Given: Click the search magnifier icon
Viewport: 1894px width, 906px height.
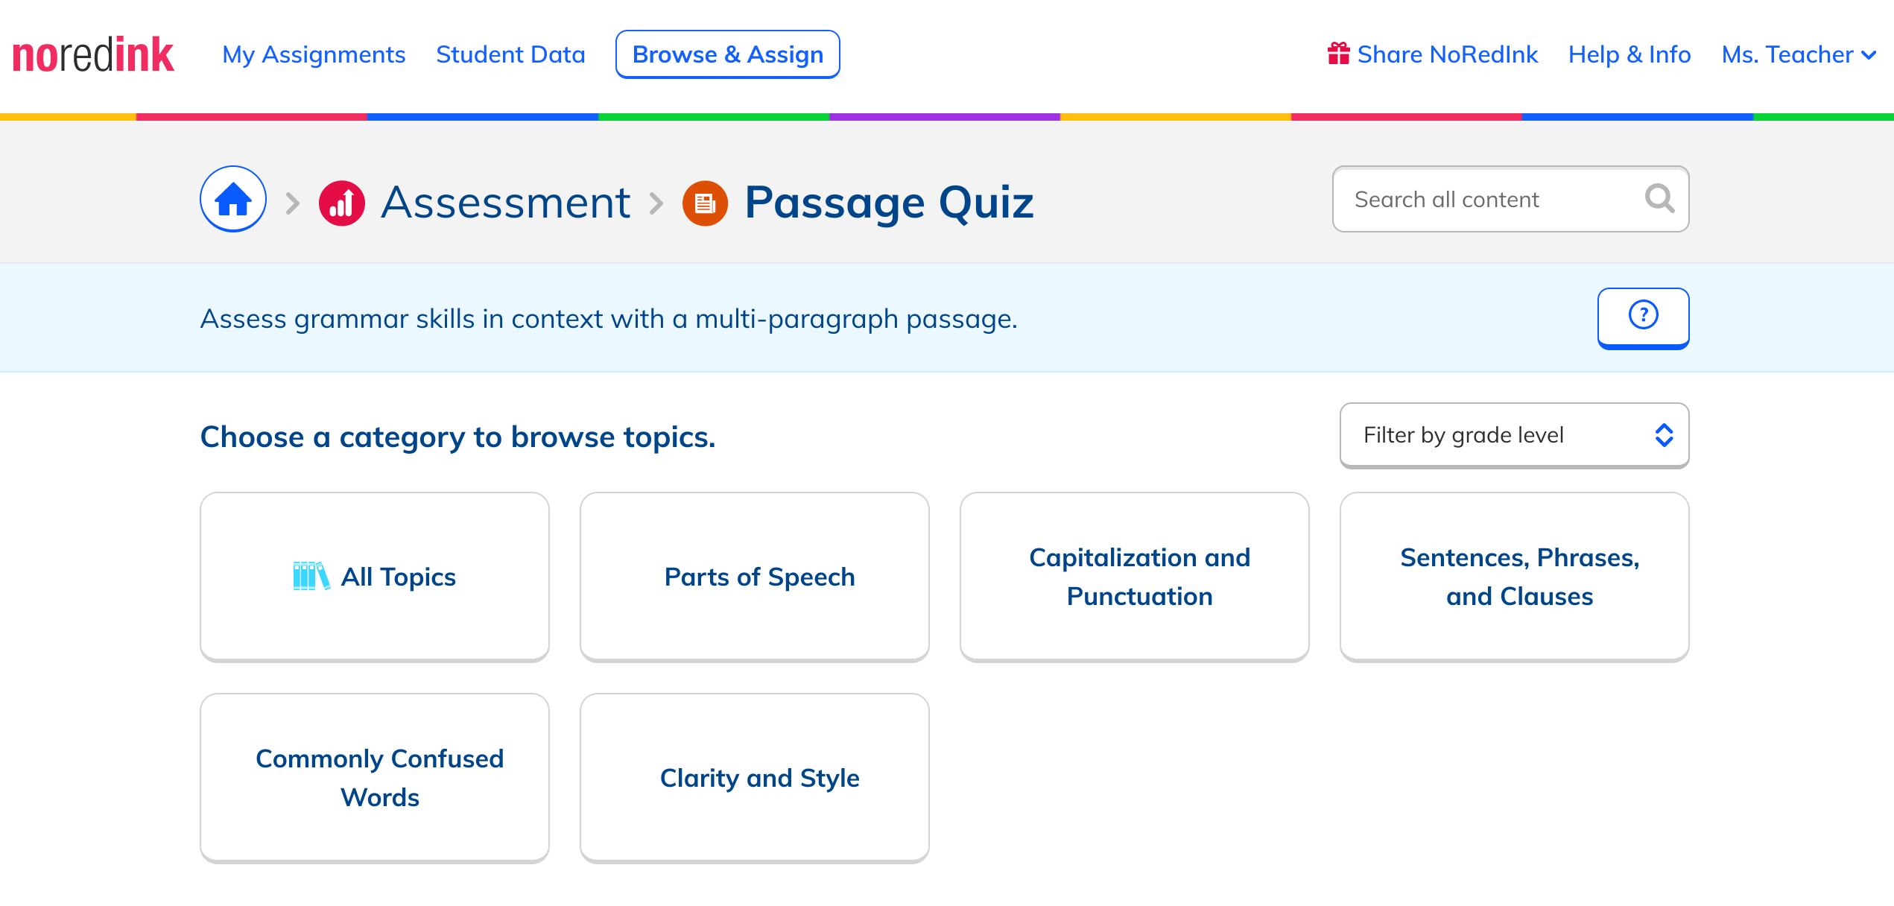Looking at the screenshot, I should pyautogui.click(x=1659, y=199).
